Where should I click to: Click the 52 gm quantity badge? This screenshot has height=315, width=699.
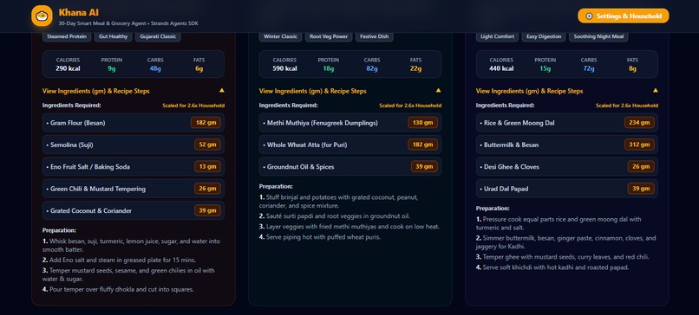[207, 145]
